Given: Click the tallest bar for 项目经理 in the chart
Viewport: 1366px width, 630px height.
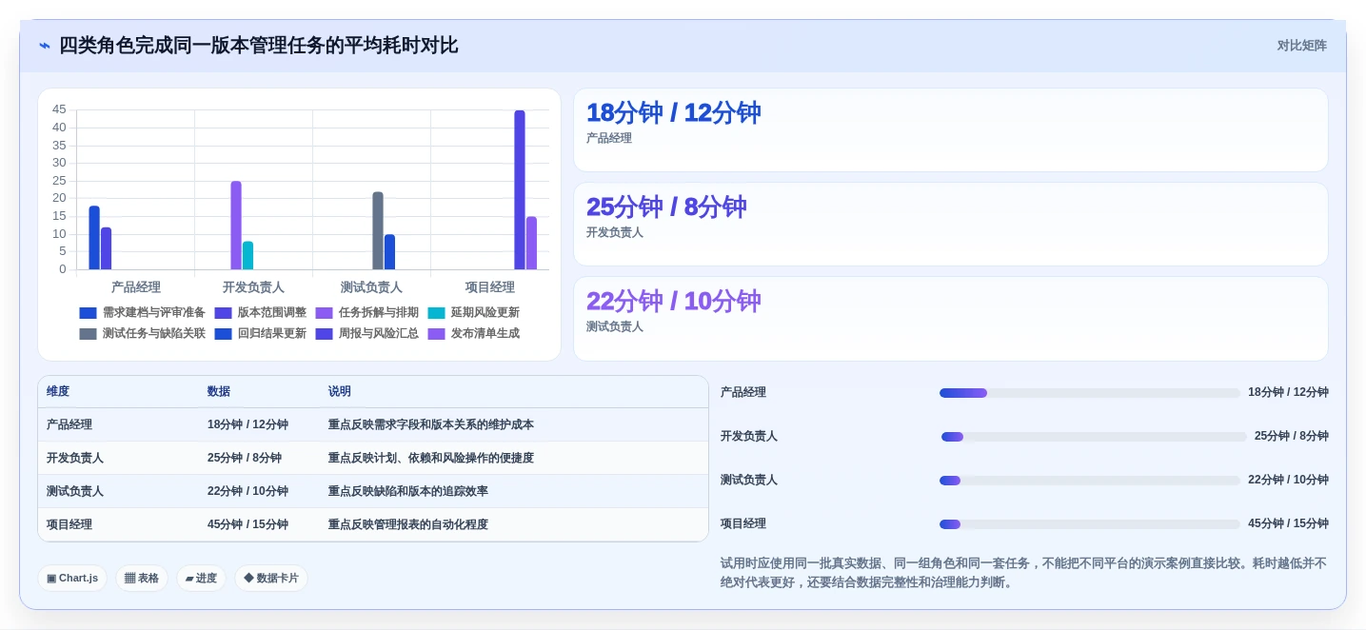Looking at the screenshot, I should (x=520, y=189).
